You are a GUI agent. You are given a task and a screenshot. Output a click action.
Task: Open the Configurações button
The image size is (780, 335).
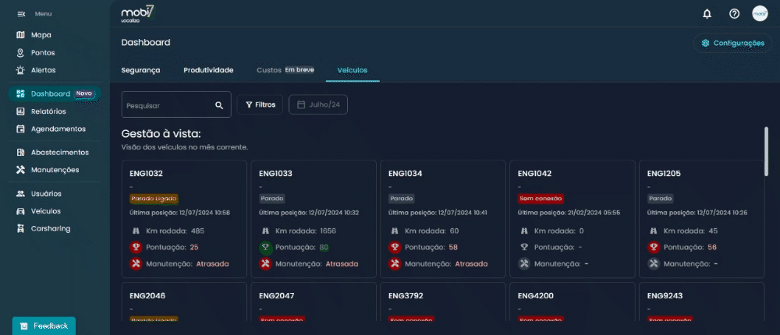click(732, 43)
